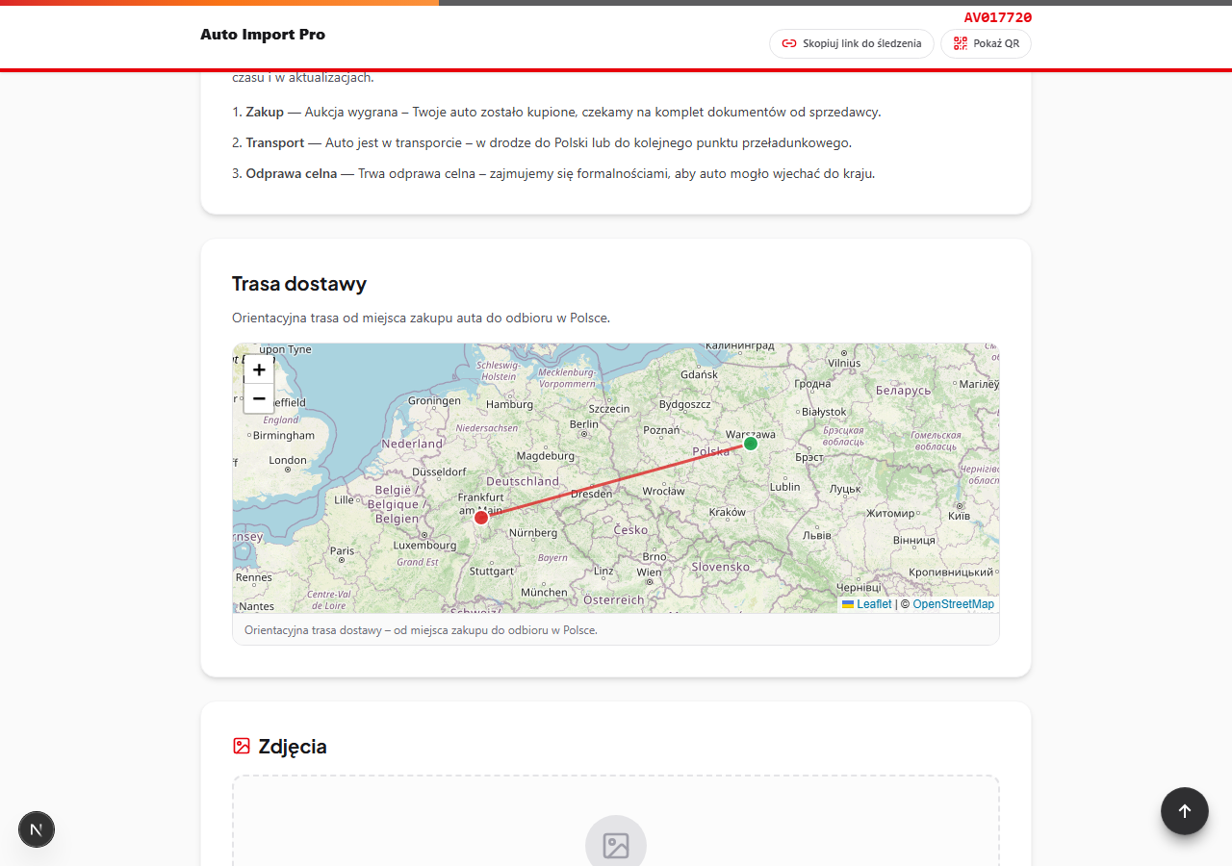Click the orange progress bar at top
The image size is (1232, 866).
[x=219, y=3]
